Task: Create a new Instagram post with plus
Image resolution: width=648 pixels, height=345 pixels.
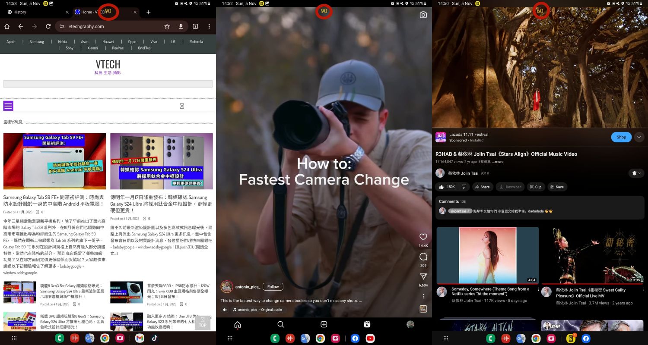Action: click(x=324, y=325)
